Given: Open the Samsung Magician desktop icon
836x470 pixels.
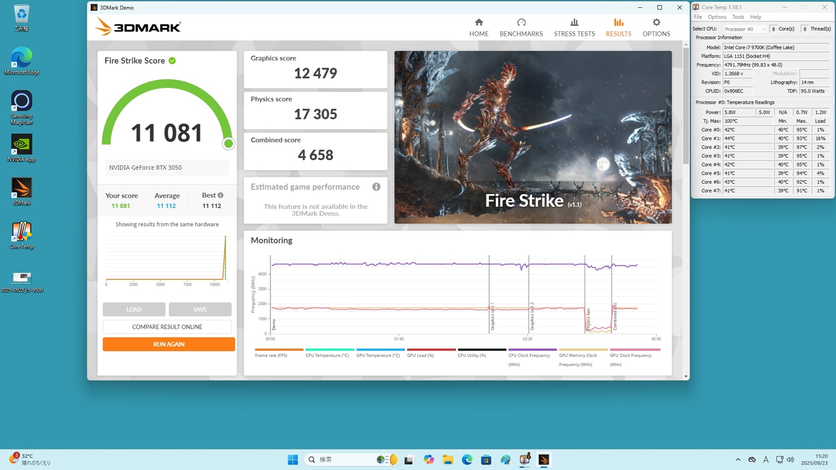Looking at the screenshot, I should click(21, 107).
